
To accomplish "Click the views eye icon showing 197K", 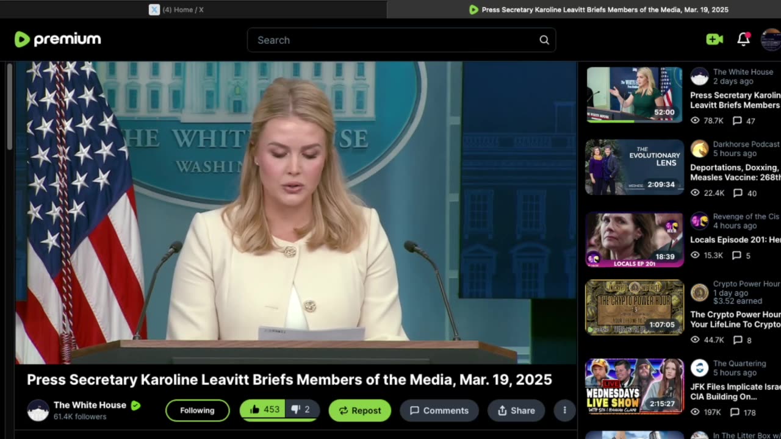I will pyautogui.click(x=695, y=412).
